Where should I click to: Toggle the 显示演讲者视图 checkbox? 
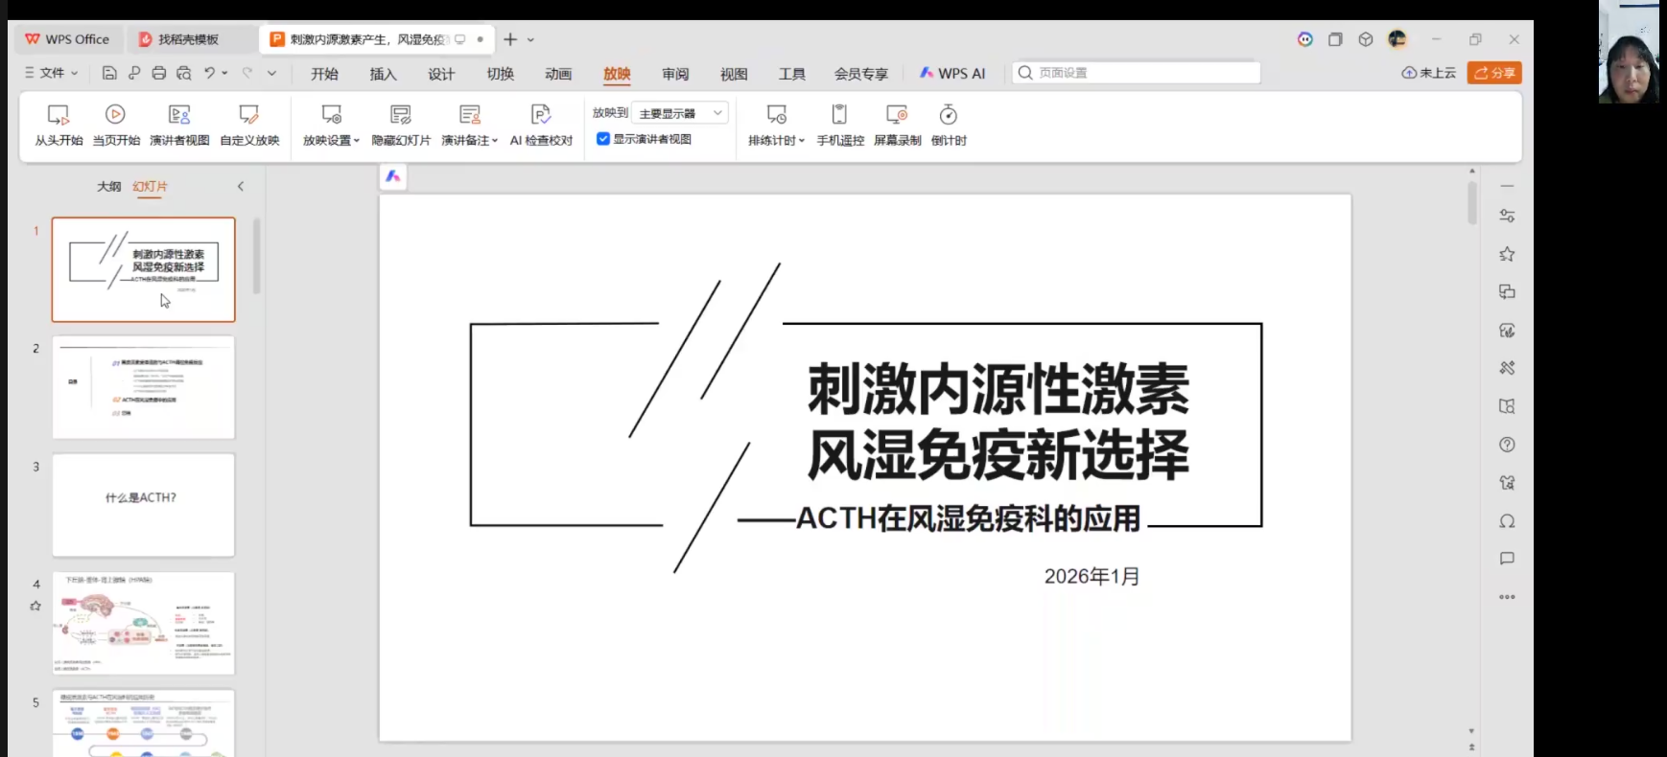(x=603, y=139)
